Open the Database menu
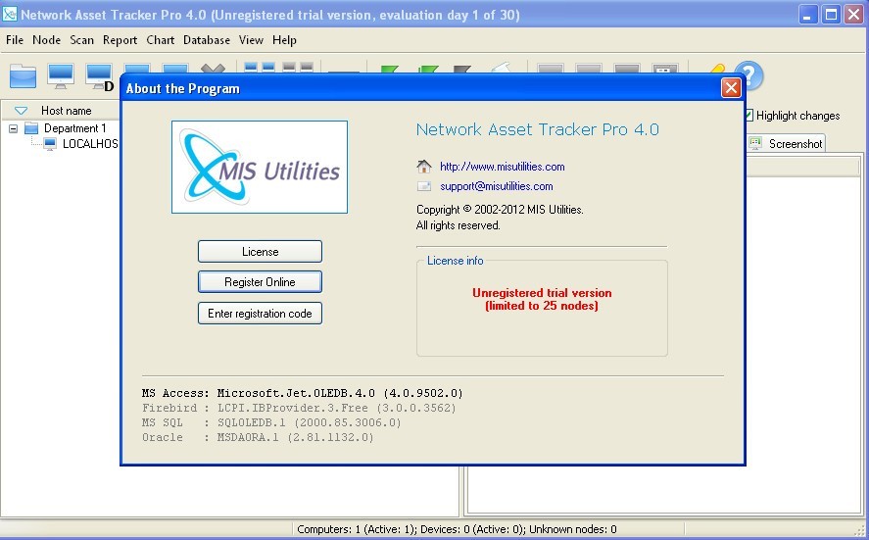 pos(206,40)
